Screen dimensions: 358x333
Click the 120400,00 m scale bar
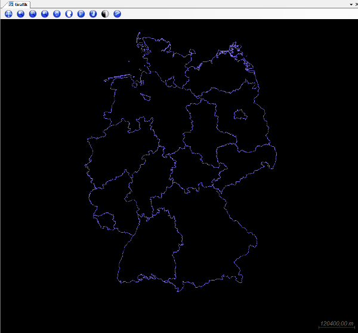click(337, 324)
